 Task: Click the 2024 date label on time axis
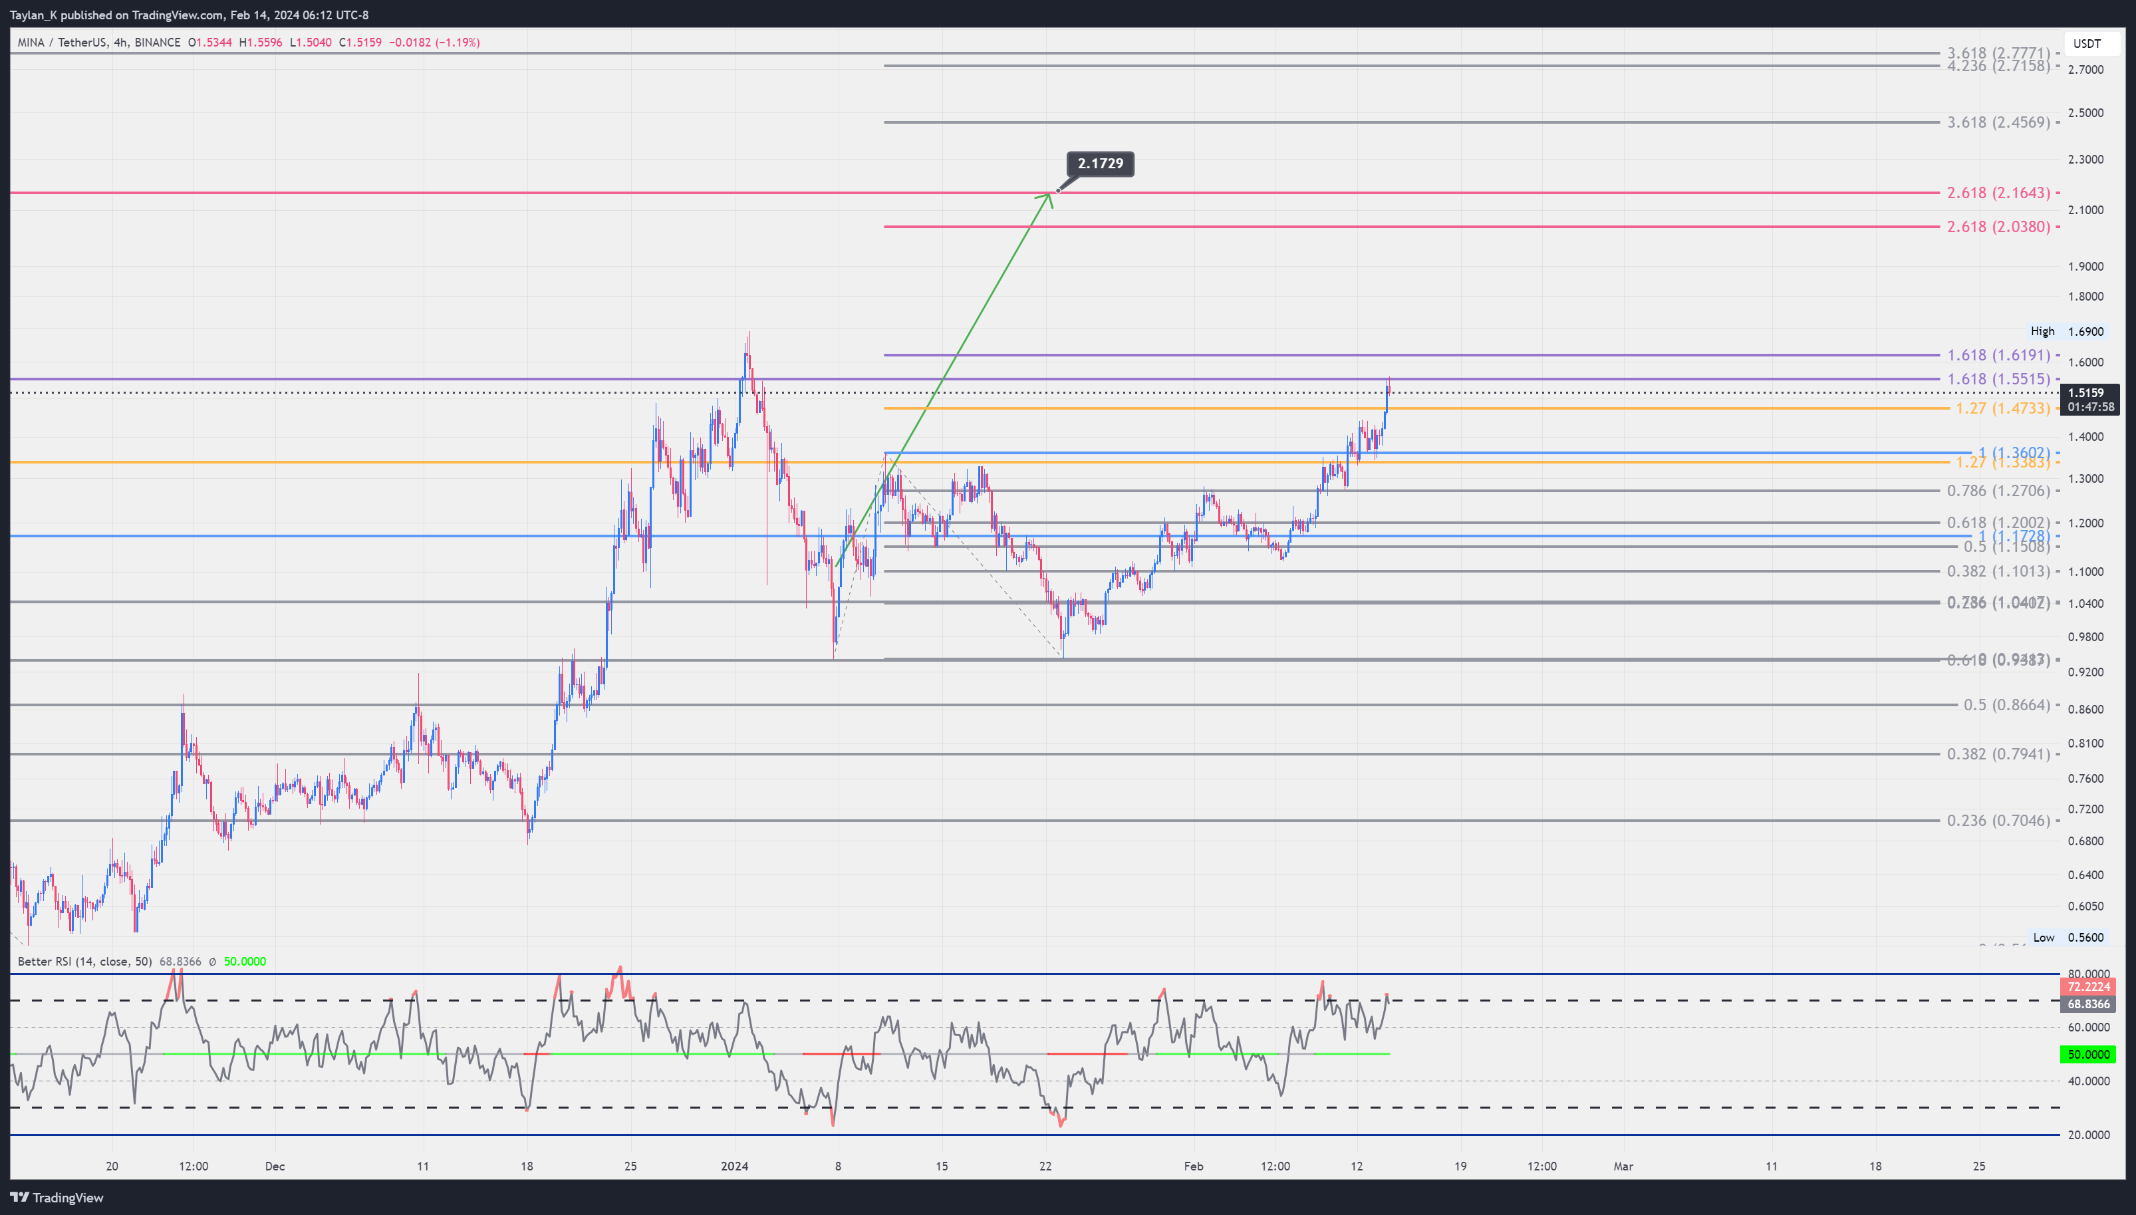pos(734,1166)
